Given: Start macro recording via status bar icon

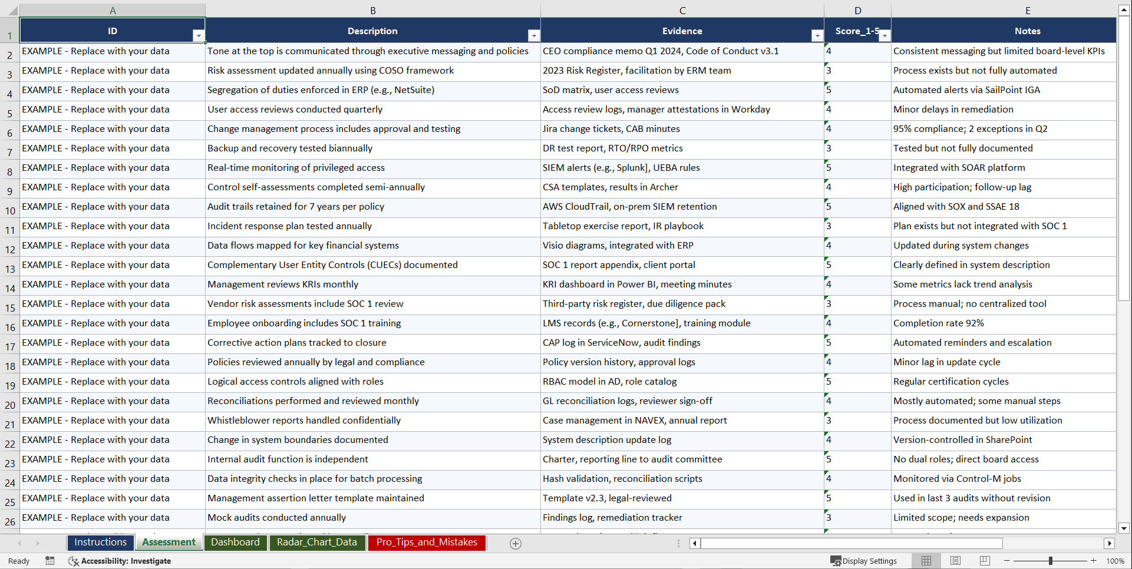Looking at the screenshot, I should 50,561.
